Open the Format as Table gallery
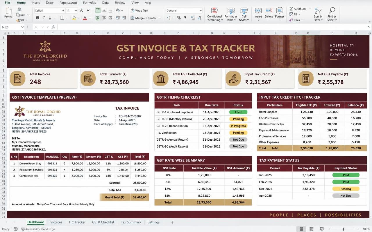372x232 pixels. (x=231, y=14)
